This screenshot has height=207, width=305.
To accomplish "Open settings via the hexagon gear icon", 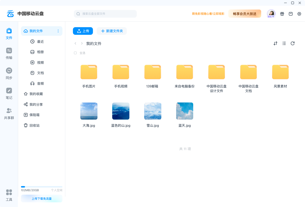I will click(x=299, y=14).
